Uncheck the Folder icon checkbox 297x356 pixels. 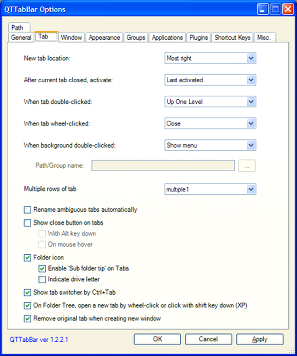(x=27, y=258)
